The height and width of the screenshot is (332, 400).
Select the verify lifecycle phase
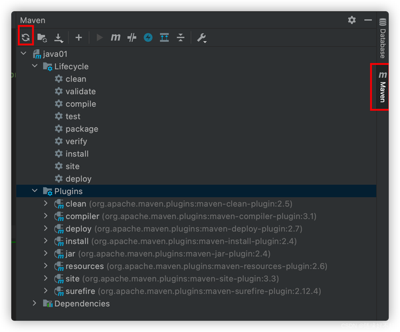click(x=76, y=141)
